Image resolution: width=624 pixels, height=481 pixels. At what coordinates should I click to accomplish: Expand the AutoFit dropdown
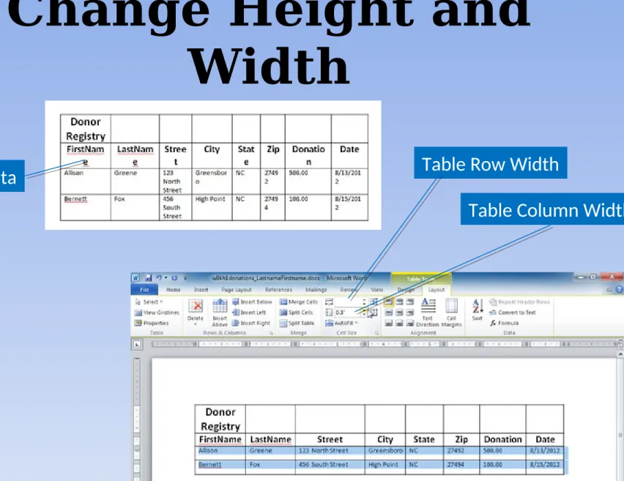pyautogui.click(x=341, y=323)
